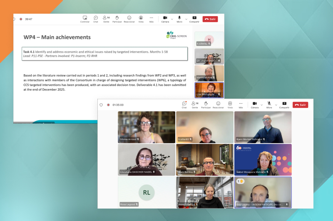Image resolution: width=333 pixels, height=221 pixels.
Task: Open Vista menu in the gallery meeting
Action: 230,104
